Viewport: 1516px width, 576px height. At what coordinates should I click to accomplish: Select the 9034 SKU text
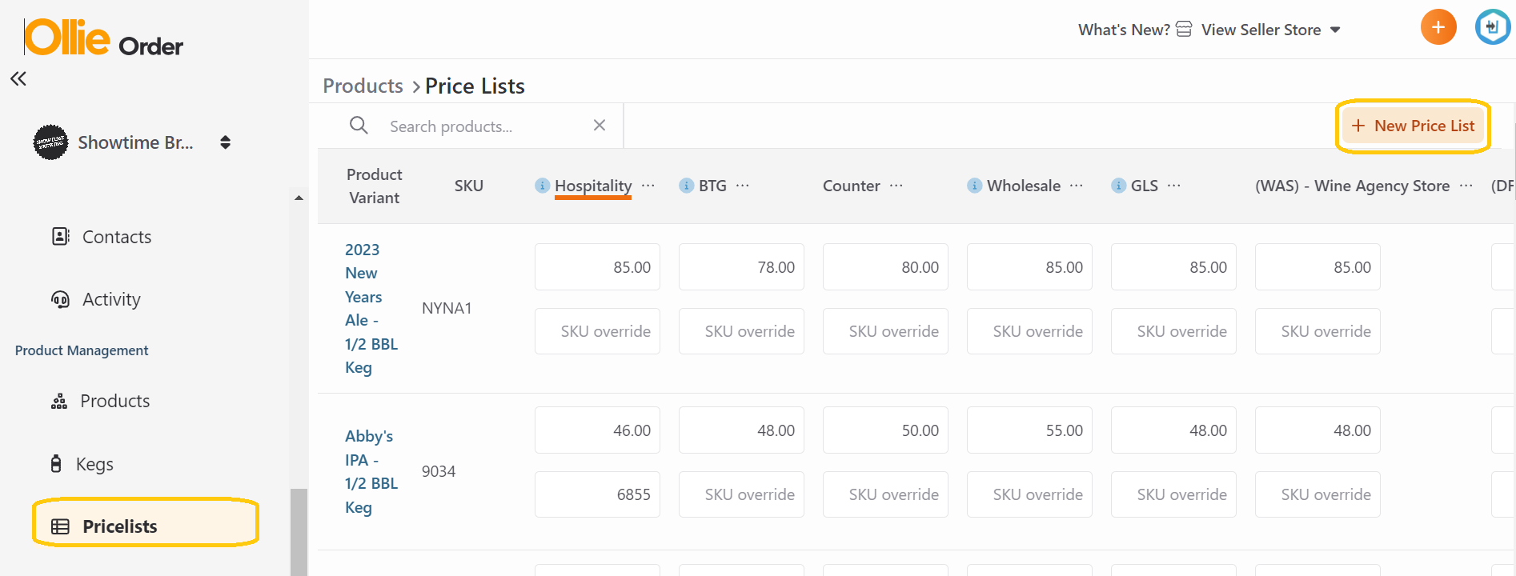(x=439, y=471)
